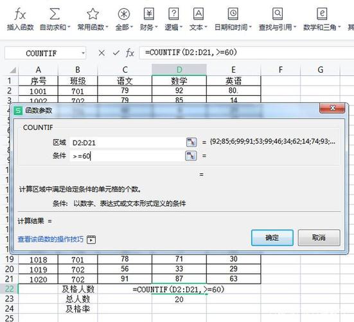The width and height of the screenshot is (354, 322).
Task: Click the formula bar input
Action: pos(246,53)
